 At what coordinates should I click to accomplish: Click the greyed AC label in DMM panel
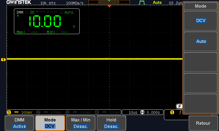pyautogui.click(x=27, y=12)
